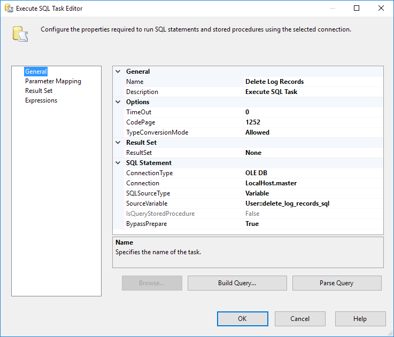The height and width of the screenshot is (337, 394).
Task: Click the Execute SQL Task Editor title bar icon
Action: click(x=9, y=9)
